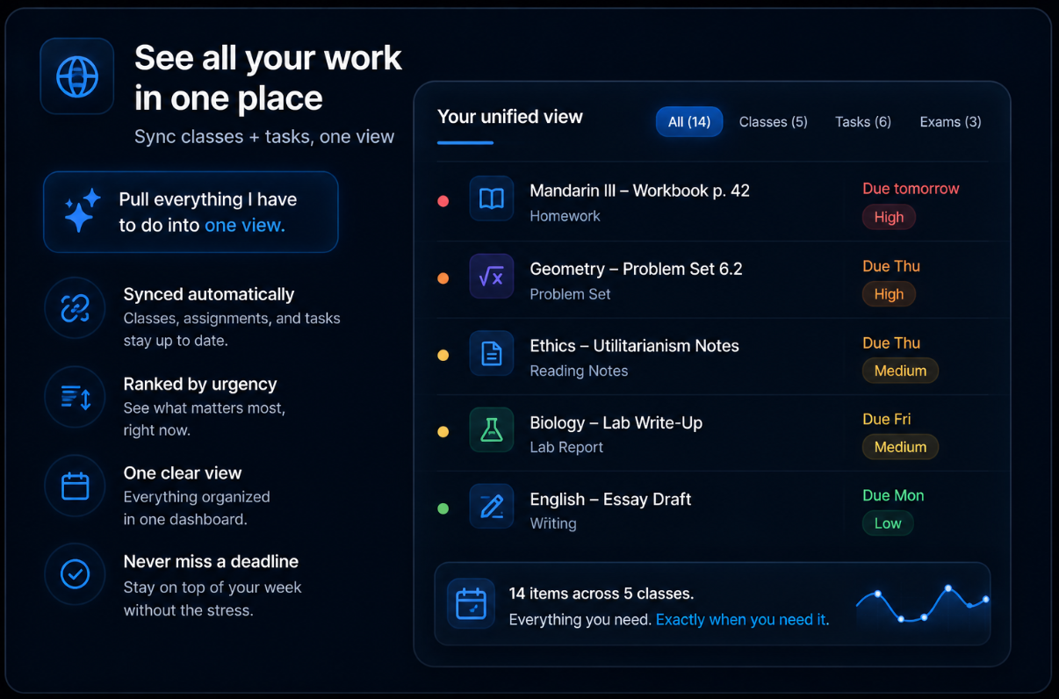Switch to the Exams (3) tab
Image resolution: width=1059 pixels, height=699 pixels.
[x=950, y=122]
